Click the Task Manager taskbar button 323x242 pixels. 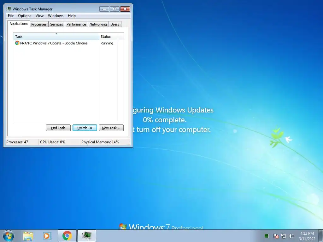pos(86,236)
